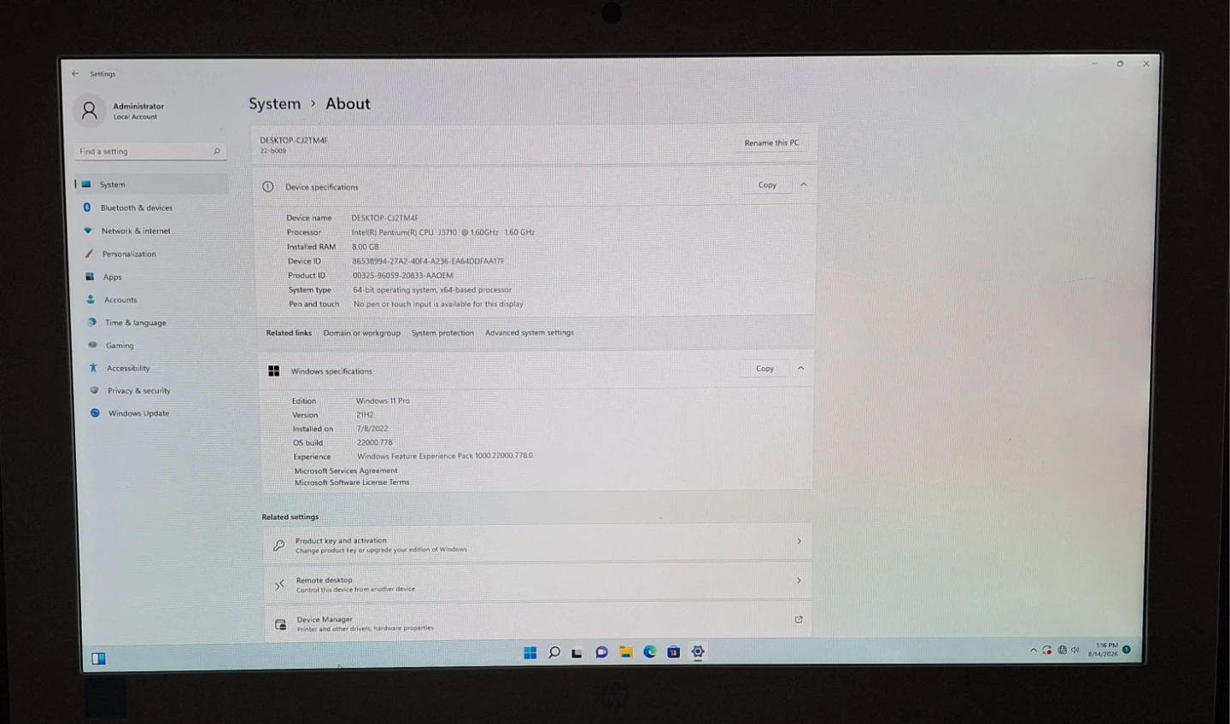
Task: Click the Product key and activation chevron
Action: click(x=799, y=541)
